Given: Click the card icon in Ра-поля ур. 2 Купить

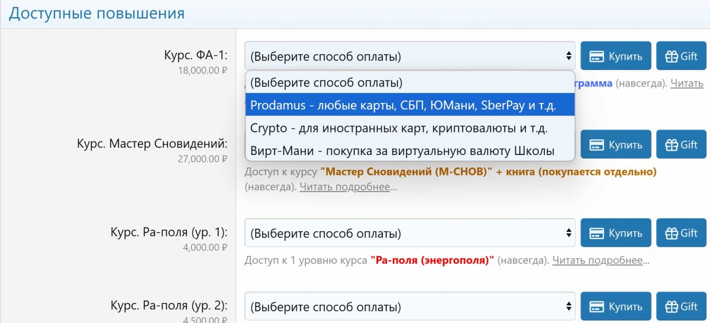Looking at the screenshot, I should tap(597, 306).
